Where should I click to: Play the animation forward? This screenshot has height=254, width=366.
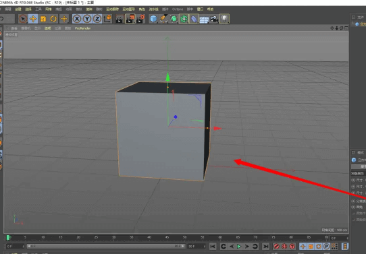click(x=239, y=246)
